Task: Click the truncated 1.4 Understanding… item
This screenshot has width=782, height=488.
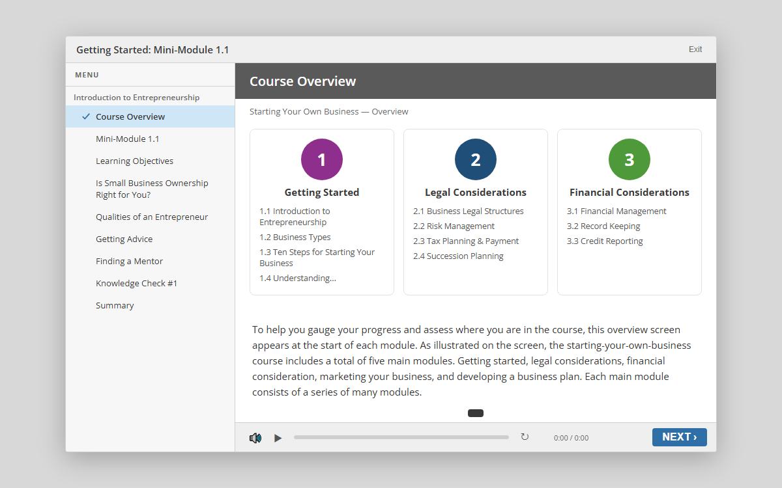Action: pyautogui.click(x=298, y=278)
